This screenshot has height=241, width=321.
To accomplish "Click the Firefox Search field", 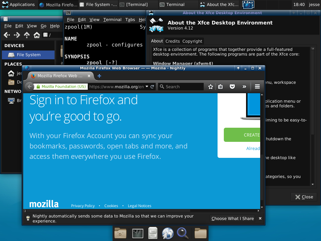I will 181,87.
